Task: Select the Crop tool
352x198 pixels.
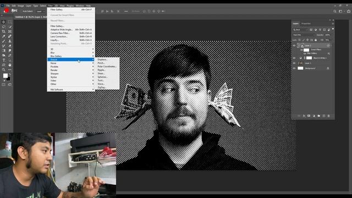Action: (x=4, y=31)
